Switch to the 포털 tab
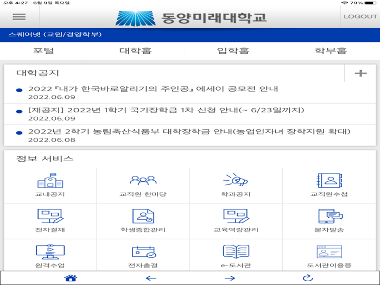Screen dimensions: 380x285 tap(43, 50)
